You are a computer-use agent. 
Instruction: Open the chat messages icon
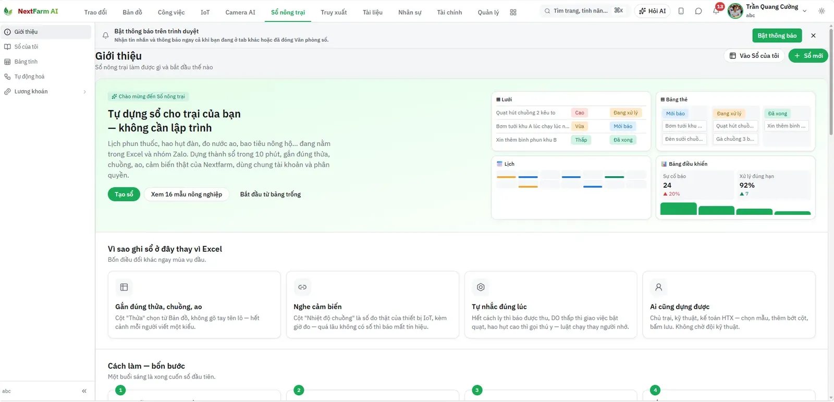click(698, 11)
